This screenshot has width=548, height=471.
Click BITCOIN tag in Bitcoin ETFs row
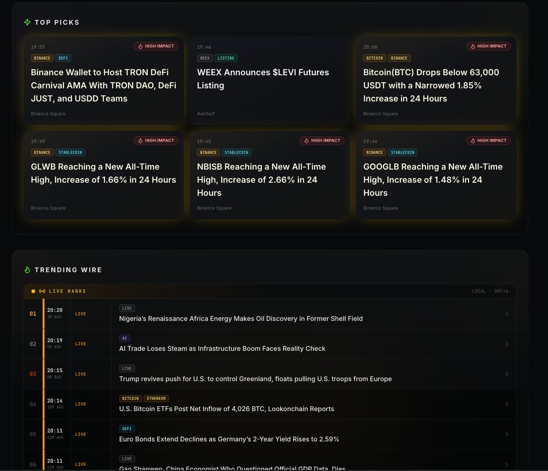coord(130,399)
